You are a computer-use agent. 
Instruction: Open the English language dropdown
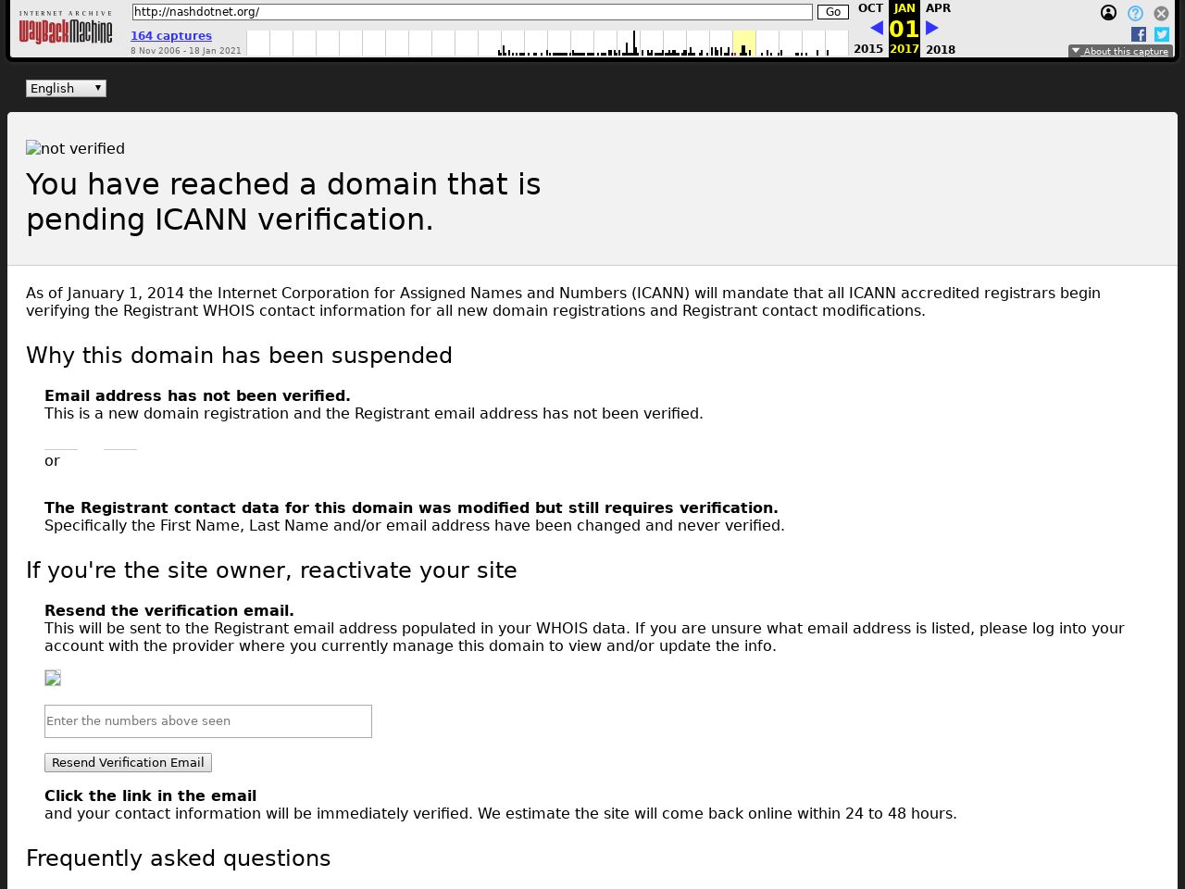point(66,88)
